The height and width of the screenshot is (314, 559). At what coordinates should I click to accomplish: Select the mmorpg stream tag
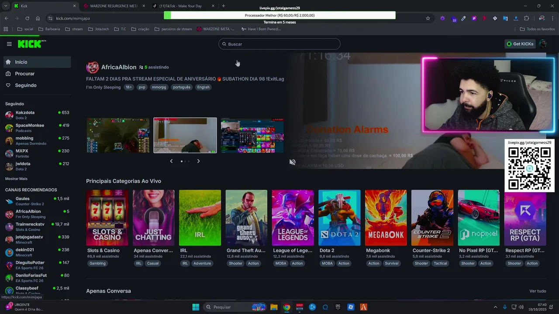point(159,87)
